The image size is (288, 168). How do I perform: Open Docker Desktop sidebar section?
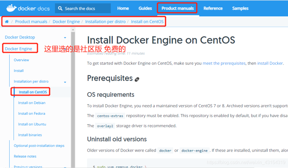(20, 37)
